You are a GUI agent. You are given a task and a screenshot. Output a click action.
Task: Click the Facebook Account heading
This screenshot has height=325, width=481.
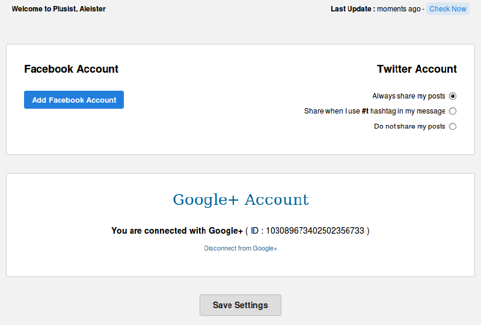[x=71, y=69]
